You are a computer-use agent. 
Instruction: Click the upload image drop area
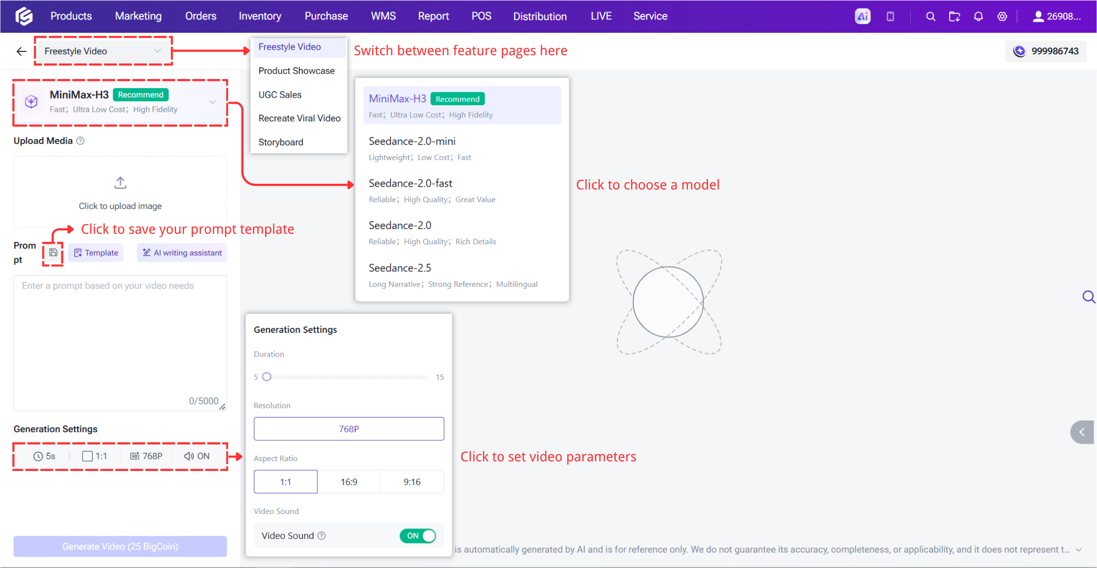[x=120, y=193]
